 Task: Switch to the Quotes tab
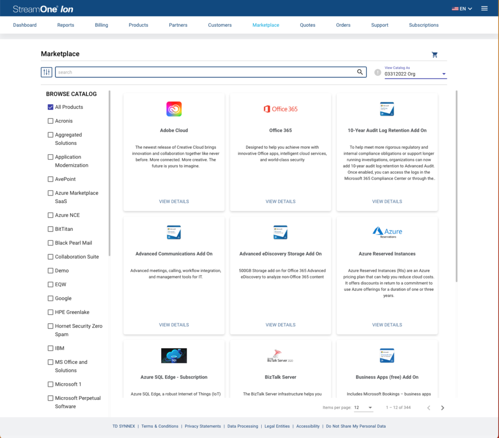point(307,25)
